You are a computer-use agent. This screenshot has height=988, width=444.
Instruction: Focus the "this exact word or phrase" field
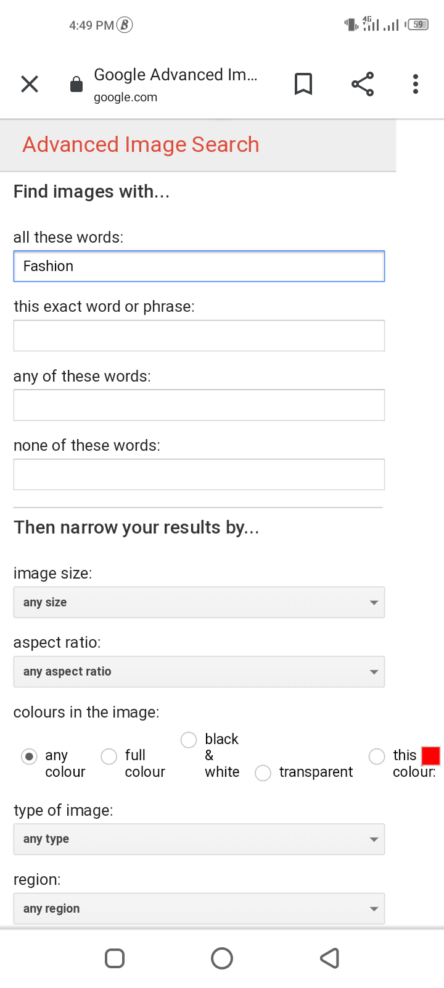pyautogui.click(x=199, y=336)
